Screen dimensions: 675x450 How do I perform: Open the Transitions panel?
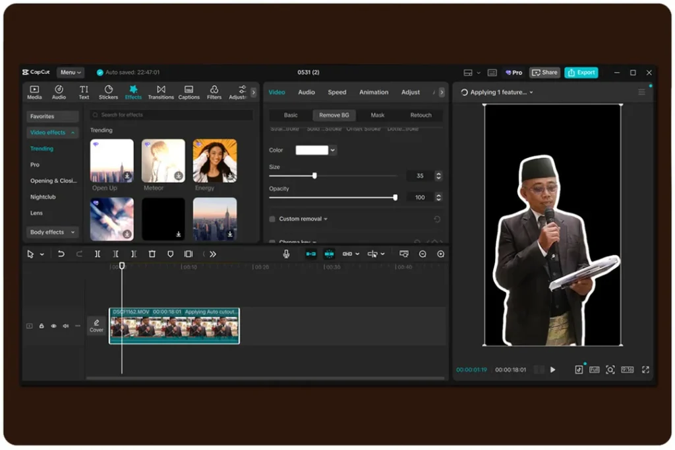coord(161,92)
